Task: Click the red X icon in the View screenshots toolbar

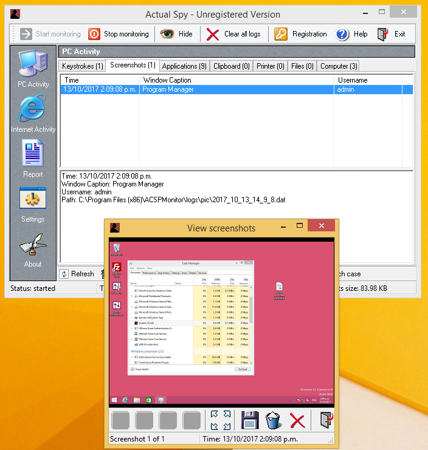Action: (x=297, y=421)
